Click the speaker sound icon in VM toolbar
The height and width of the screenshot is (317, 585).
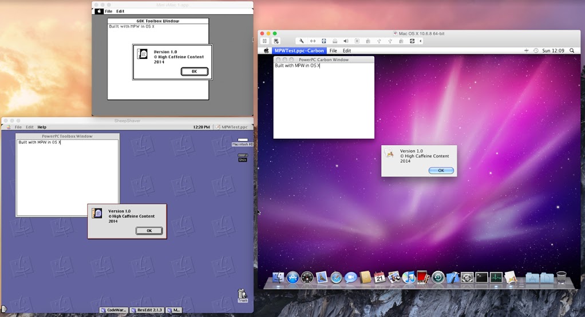(346, 41)
